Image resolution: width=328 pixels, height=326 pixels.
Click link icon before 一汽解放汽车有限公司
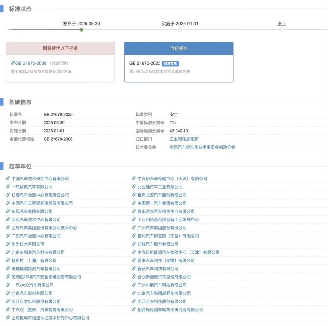(x=8, y=187)
